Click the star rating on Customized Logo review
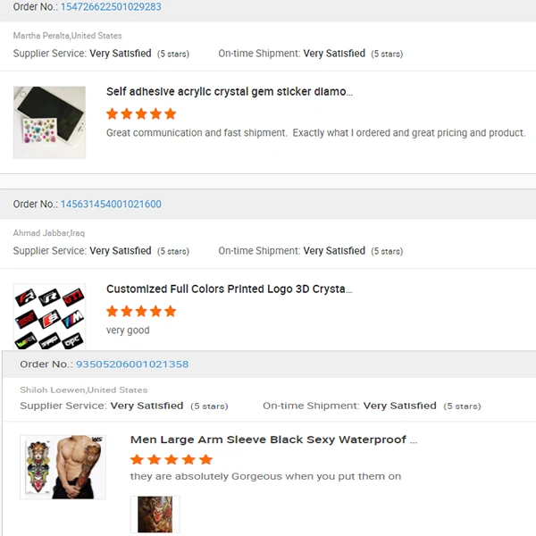536x536 pixels. (x=141, y=312)
